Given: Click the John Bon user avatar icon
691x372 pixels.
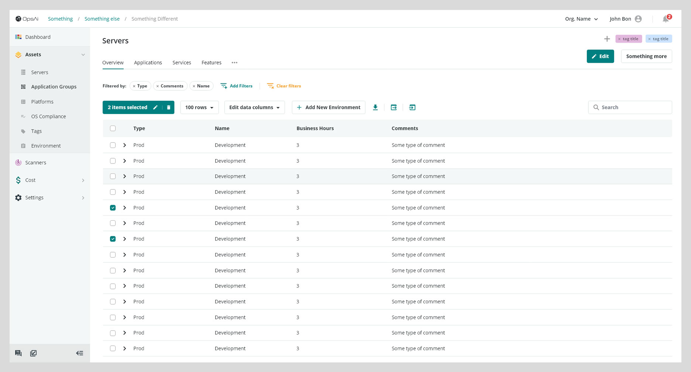Looking at the screenshot, I should (x=638, y=19).
